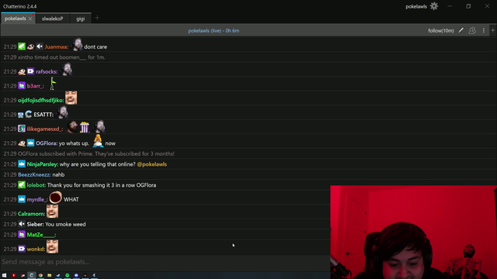Viewport: 497px width, 279px height.
Task: Click the pokelawls (live) channel header title
Action: point(214,31)
